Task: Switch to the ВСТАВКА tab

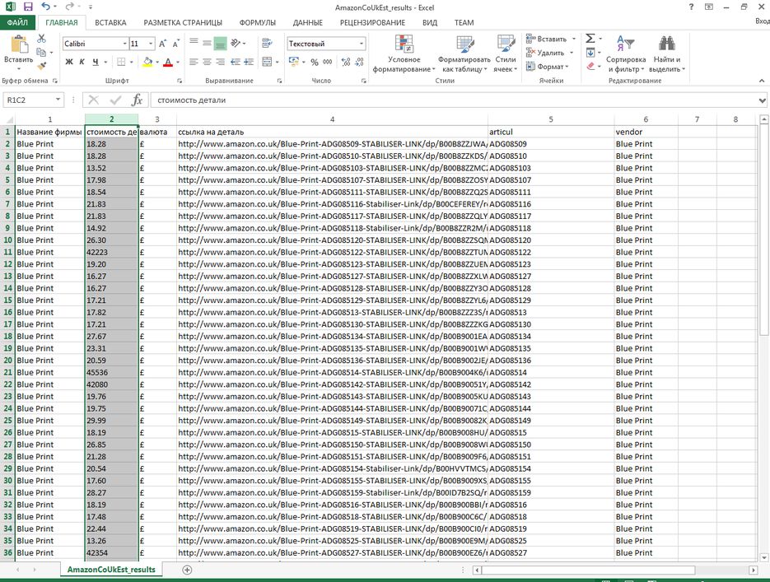Action: pyautogui.click(x=110, y=22)
